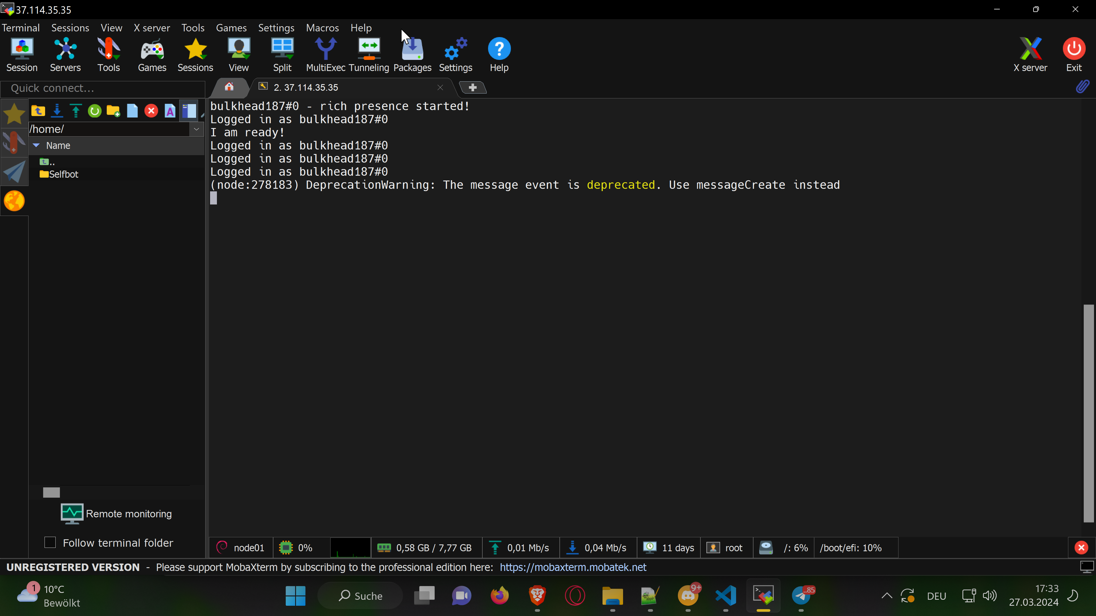Open the /home/ path dropdown
Screen dimensions: 1096x616
pos(197,129)
